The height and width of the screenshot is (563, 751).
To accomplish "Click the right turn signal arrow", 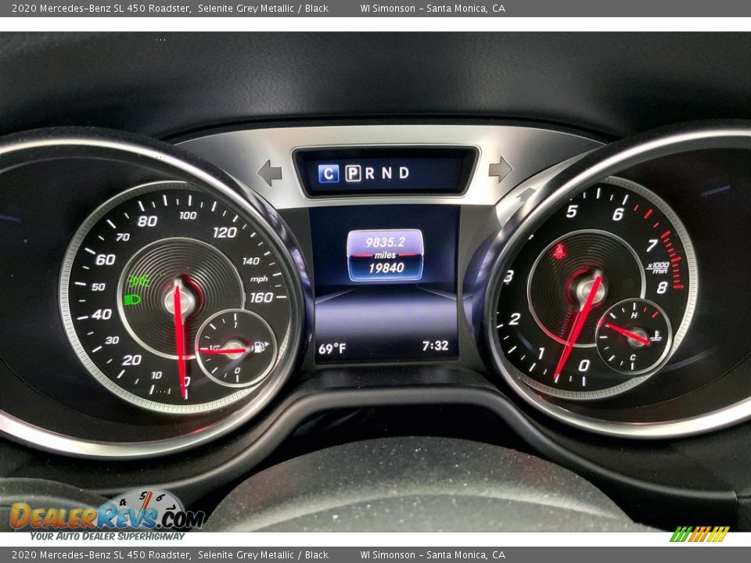I will [x=500, y=169].
